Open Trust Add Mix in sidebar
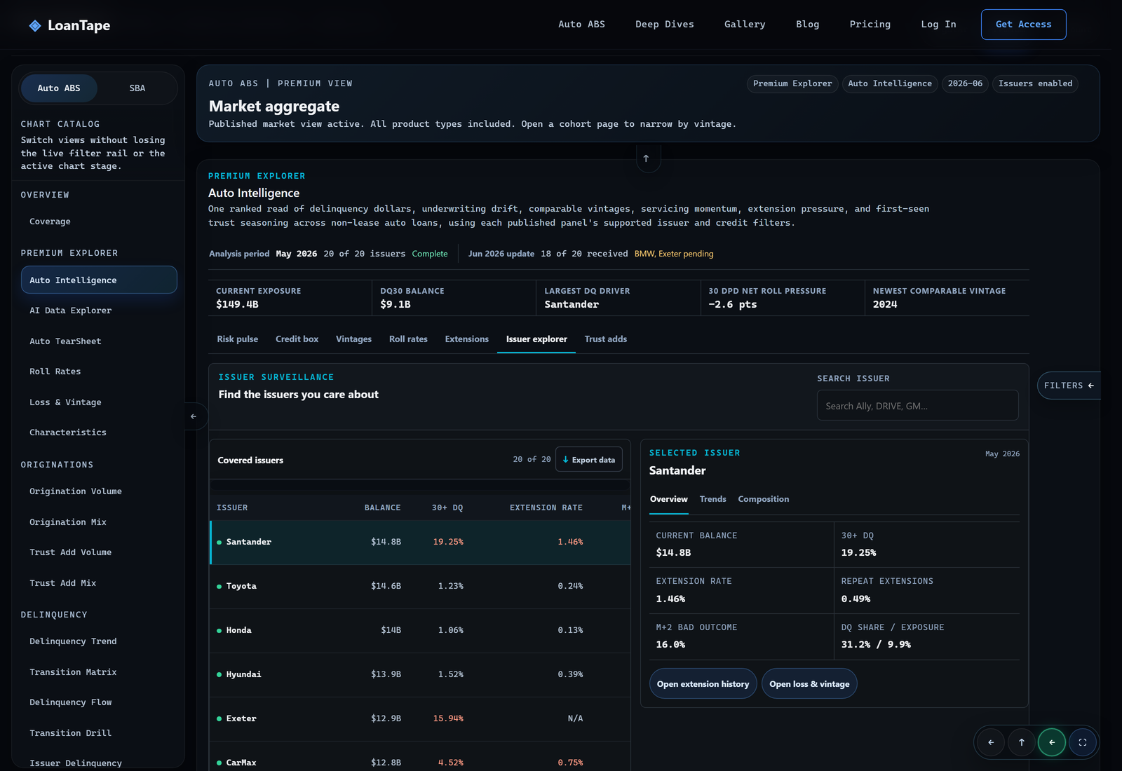This screenshot has width=1122, height=771. pos(99,583)
